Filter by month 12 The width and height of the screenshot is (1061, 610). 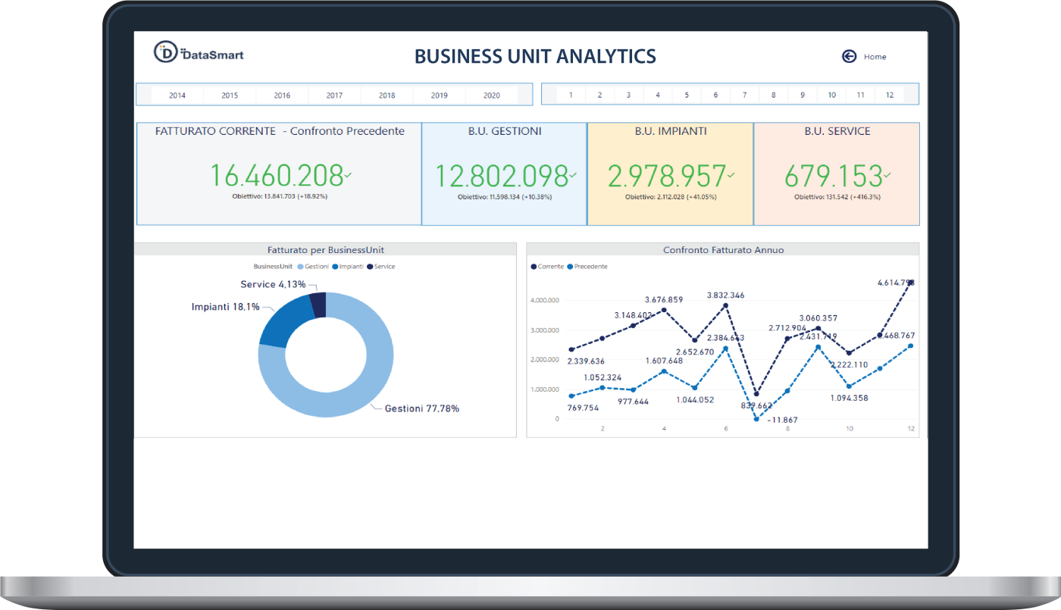(889, 95)
